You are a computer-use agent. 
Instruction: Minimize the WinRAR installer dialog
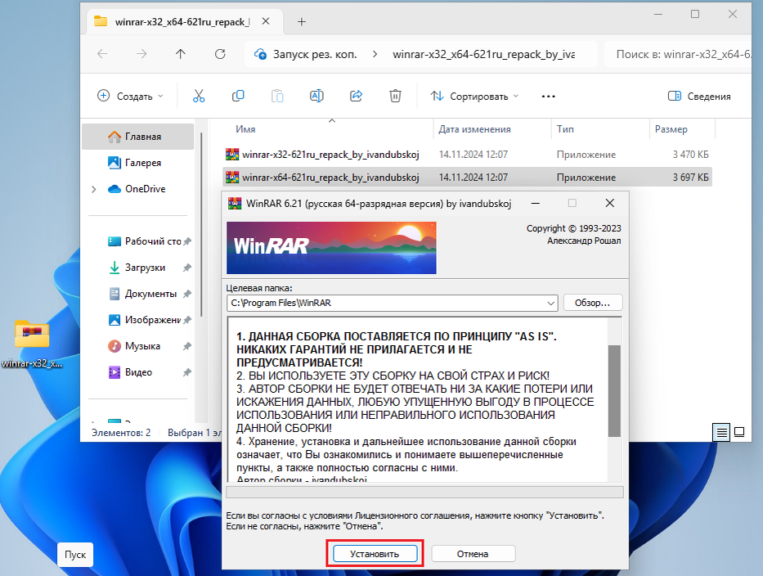tap(536, 203)
